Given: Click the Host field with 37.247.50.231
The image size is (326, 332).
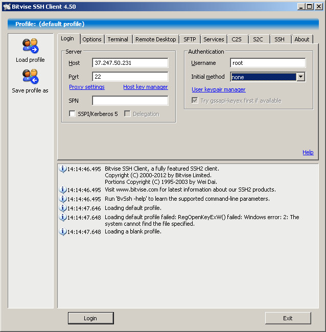Looking at the screenshot, I should point(130,63).
